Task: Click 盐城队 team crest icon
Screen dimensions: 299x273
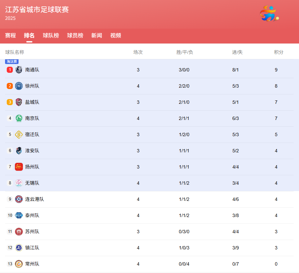Action: 19,102
